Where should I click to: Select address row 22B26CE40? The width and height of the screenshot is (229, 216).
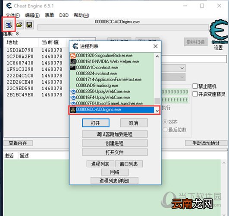[35, 82]
